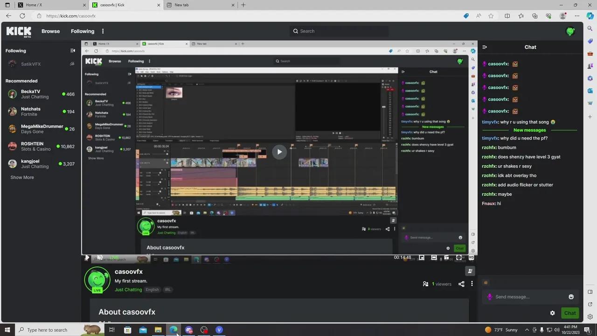Open Natchats recommended channel

(41, 112)
